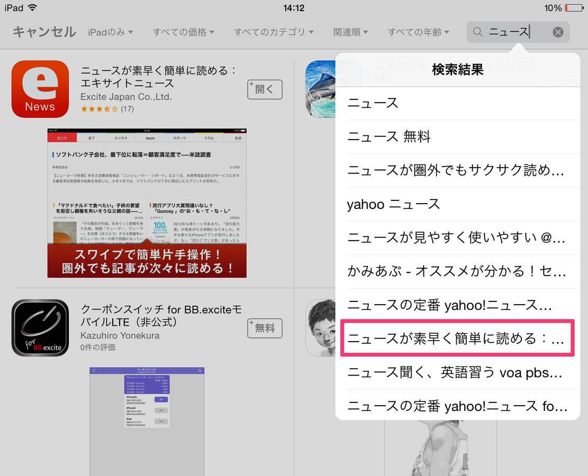Tap the search field containing ニュース
Viewport: 588px width, 476px height.
(x=518, y=32)
